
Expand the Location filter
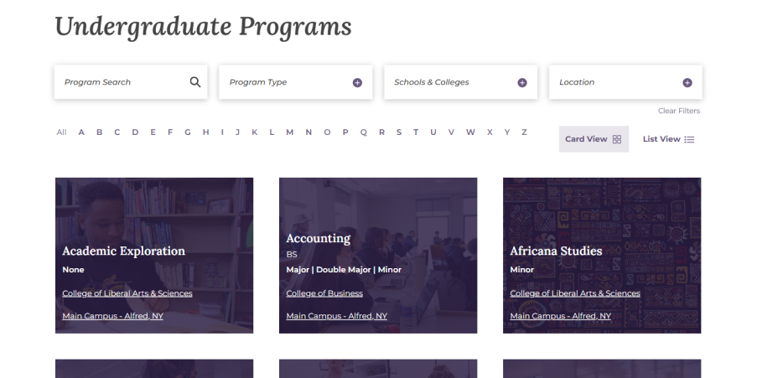tap(625, 82)
